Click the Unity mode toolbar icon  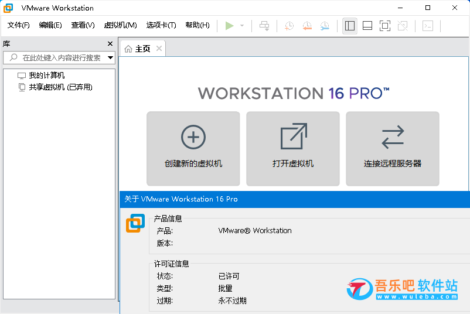click(x=403, y=26)
